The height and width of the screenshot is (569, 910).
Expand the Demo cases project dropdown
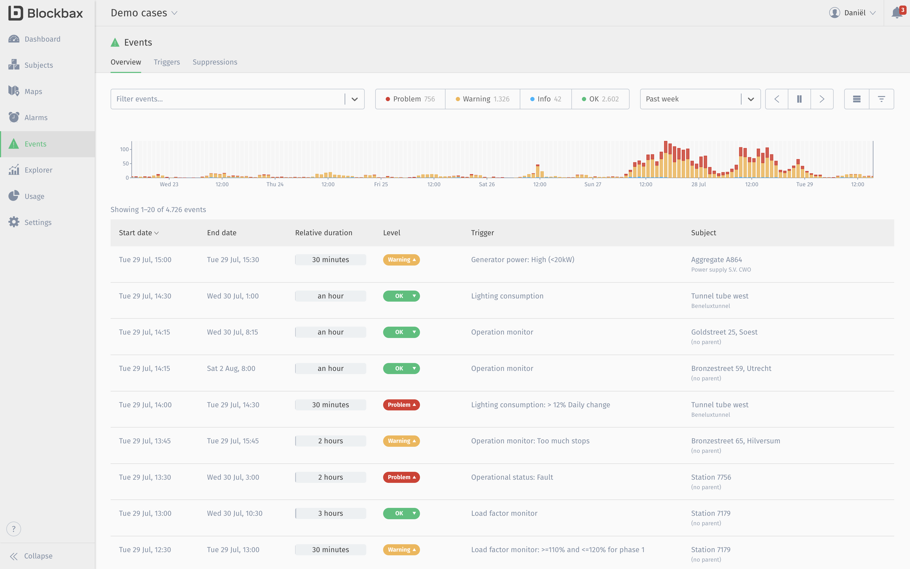(x=144, y=13)
